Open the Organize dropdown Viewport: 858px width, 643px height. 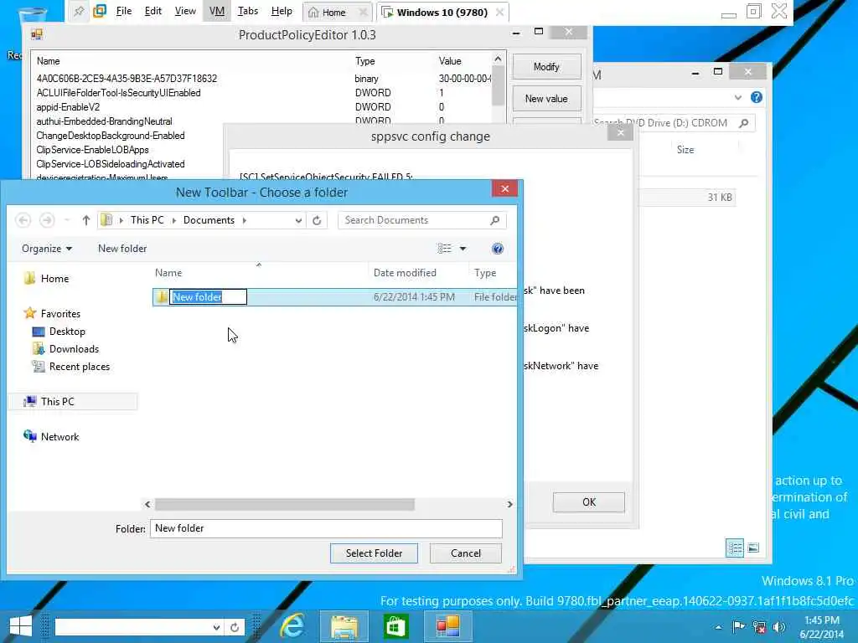coord(47,248)
